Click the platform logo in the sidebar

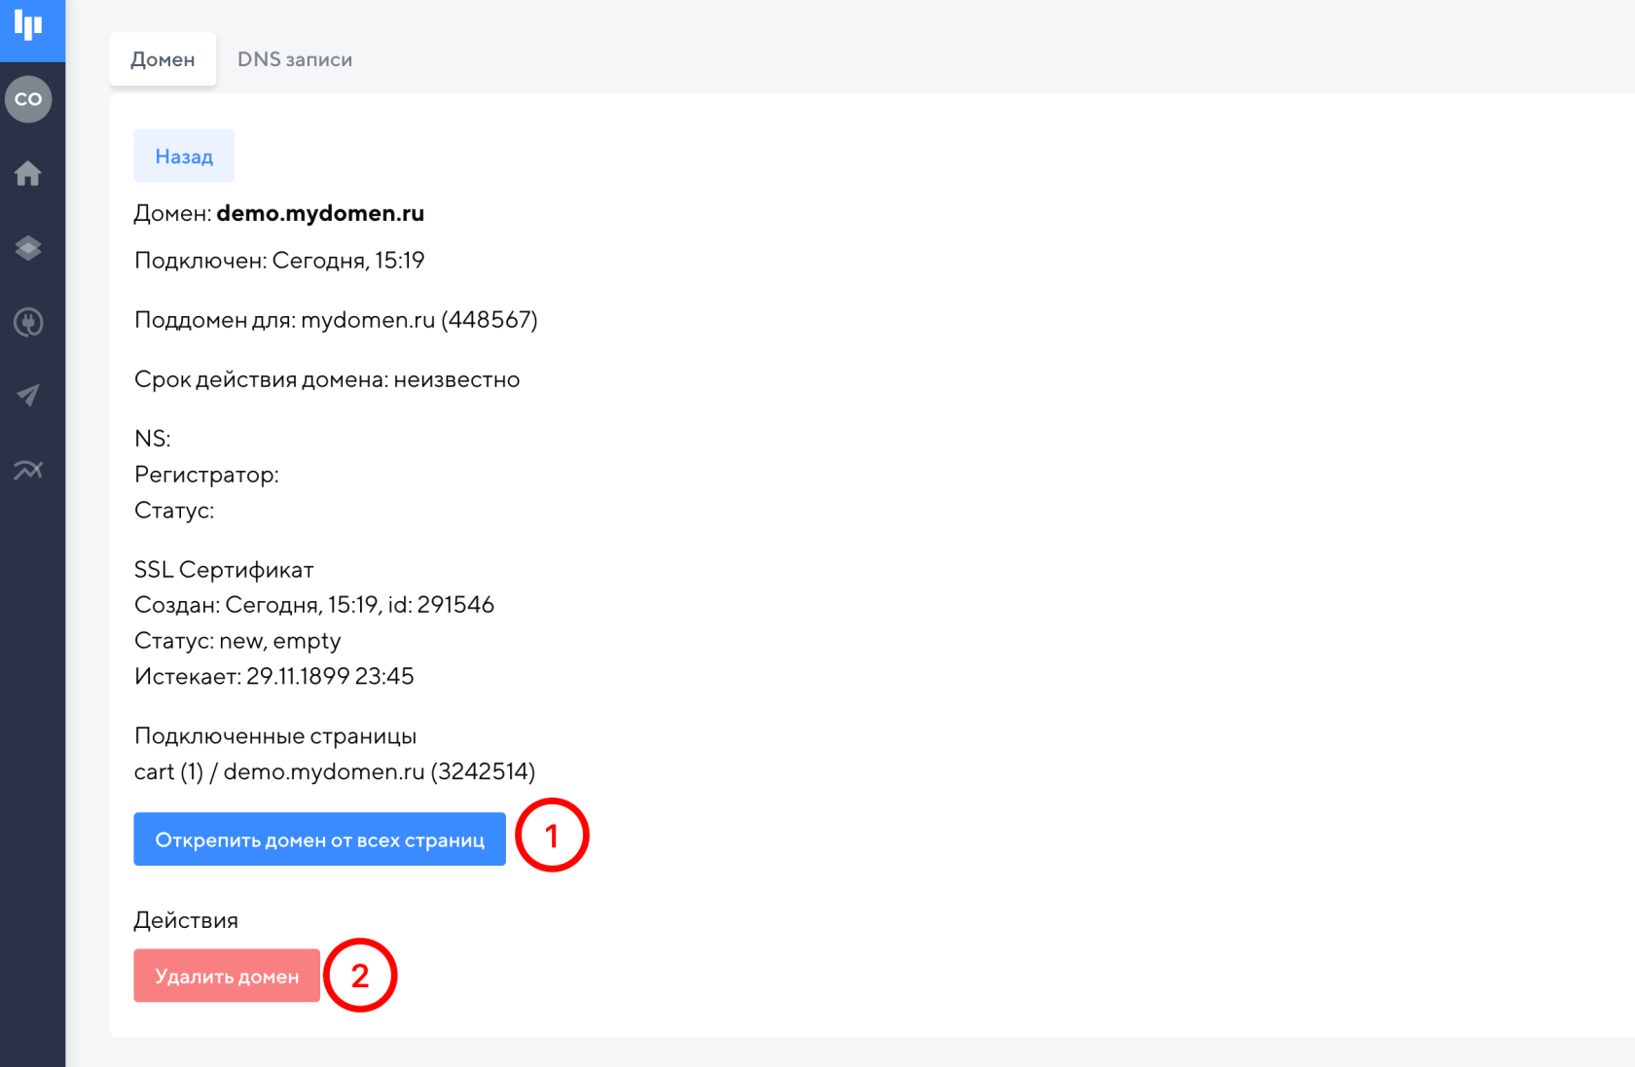coord(28,26)
